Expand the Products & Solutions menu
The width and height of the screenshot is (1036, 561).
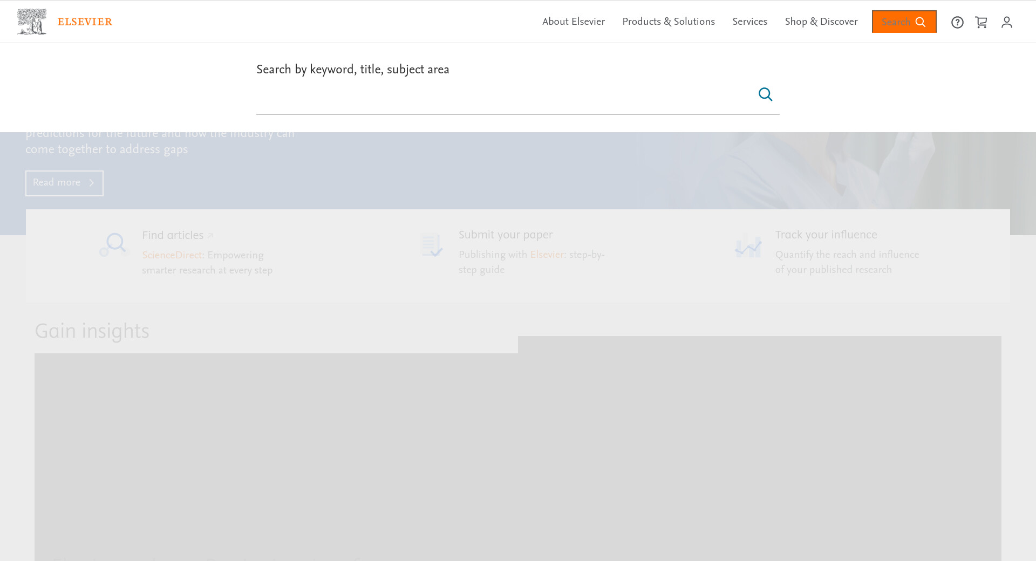[x=668, y=22]
